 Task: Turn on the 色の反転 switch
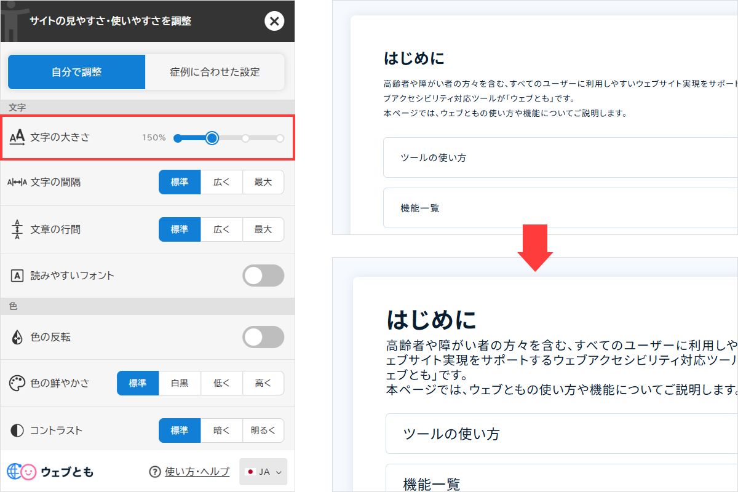click(263, 337)
